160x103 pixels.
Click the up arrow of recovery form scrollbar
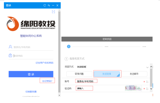pyautogui.click(x=151, y=67)
